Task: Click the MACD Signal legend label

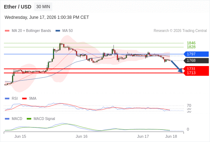Action: click(44, 119)
